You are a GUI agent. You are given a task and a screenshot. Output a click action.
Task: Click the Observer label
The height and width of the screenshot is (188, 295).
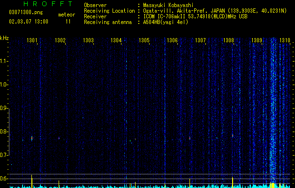point(95,5)
